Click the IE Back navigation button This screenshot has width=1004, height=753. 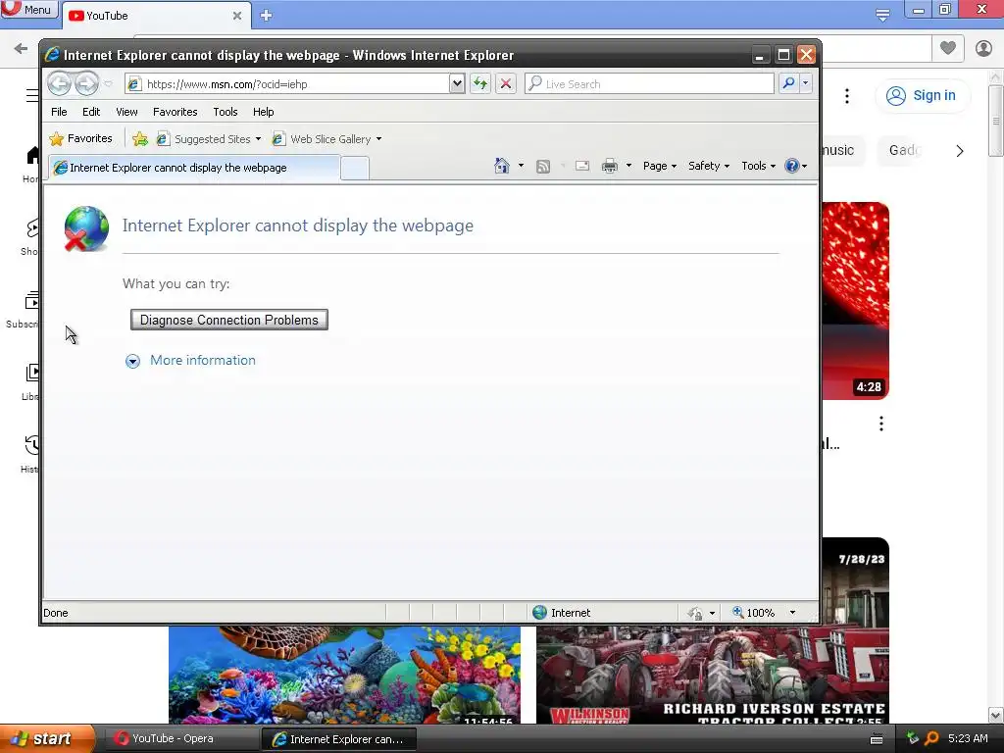click(x=60, y=83)
